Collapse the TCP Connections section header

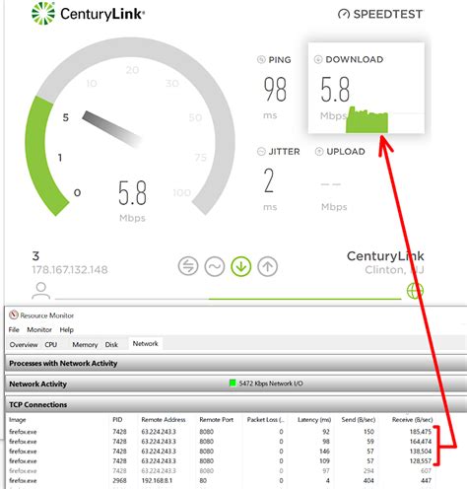(235, 404)
